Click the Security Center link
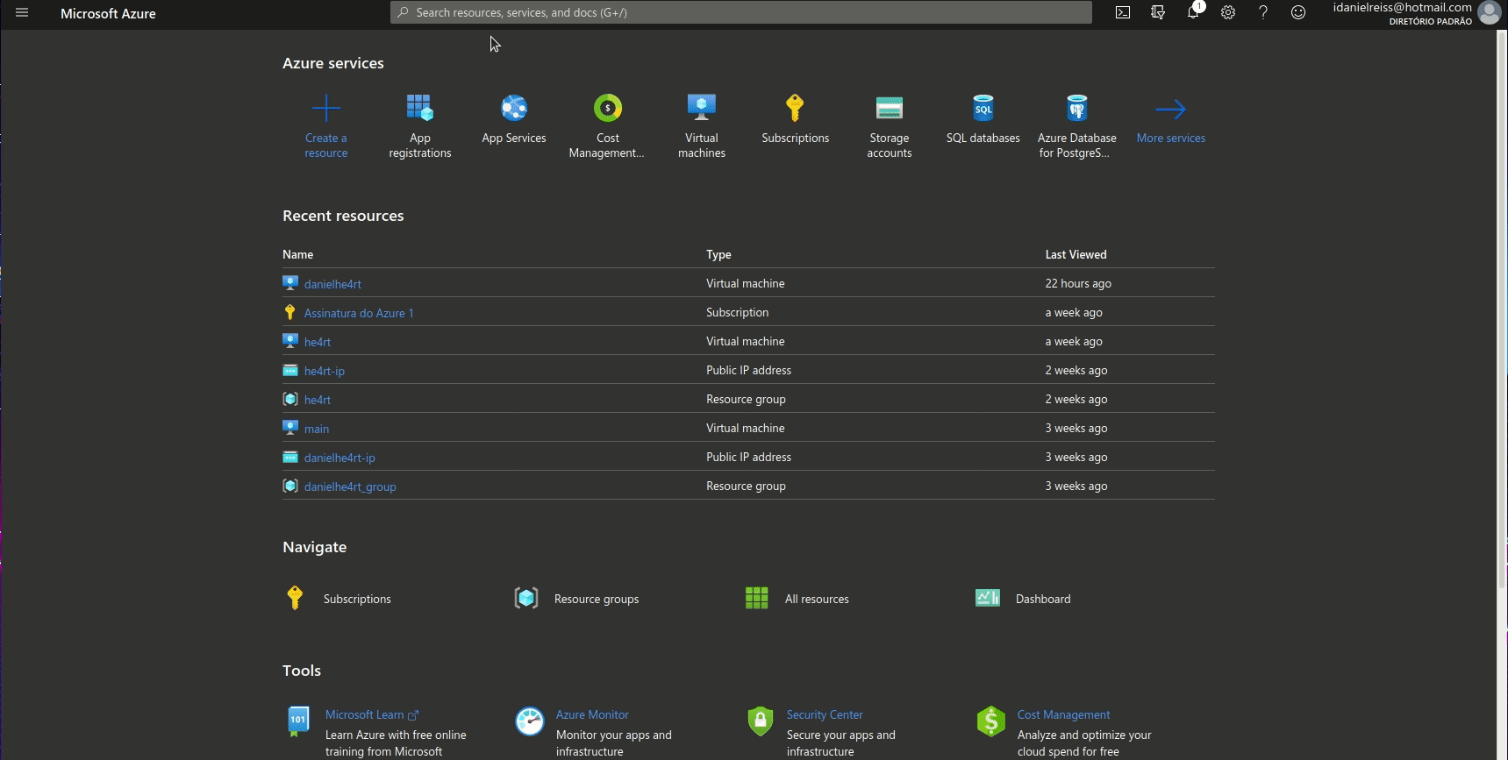 pos(825,714)
